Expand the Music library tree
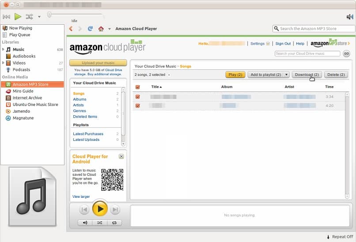 click(x=3, y=49)
